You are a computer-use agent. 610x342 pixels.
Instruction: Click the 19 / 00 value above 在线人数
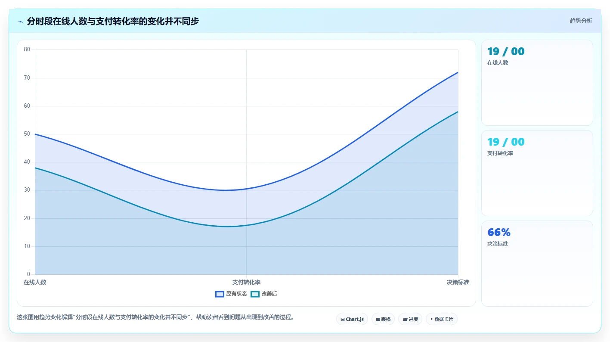506,52
